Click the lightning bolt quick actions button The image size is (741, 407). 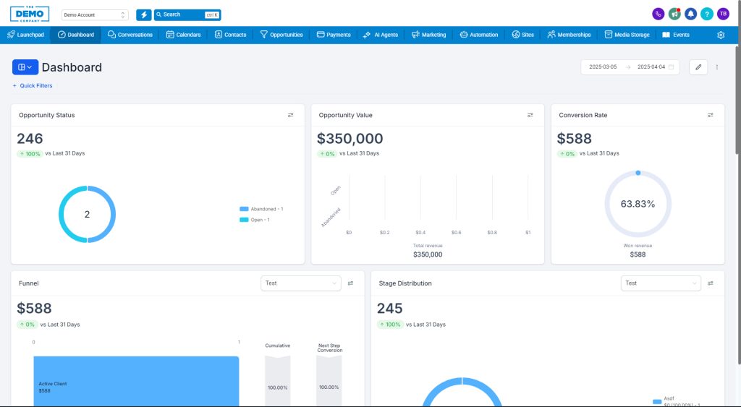pyautogui.click(x=144, y=14)
